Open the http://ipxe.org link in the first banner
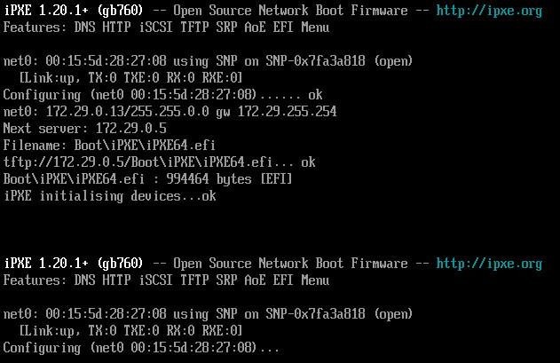Image resolution: width=560 pixels, height=363 pixels. pyautogui.click(x=489, y=11)
